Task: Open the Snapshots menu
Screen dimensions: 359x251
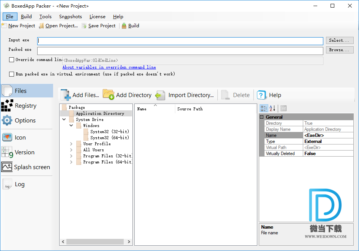Action: 71,16
